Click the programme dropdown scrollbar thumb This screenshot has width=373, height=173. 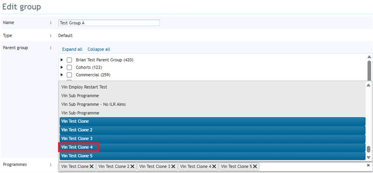coord(368,149)
